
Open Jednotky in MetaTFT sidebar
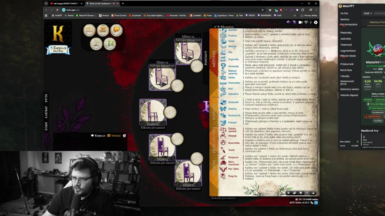[346, 39]
